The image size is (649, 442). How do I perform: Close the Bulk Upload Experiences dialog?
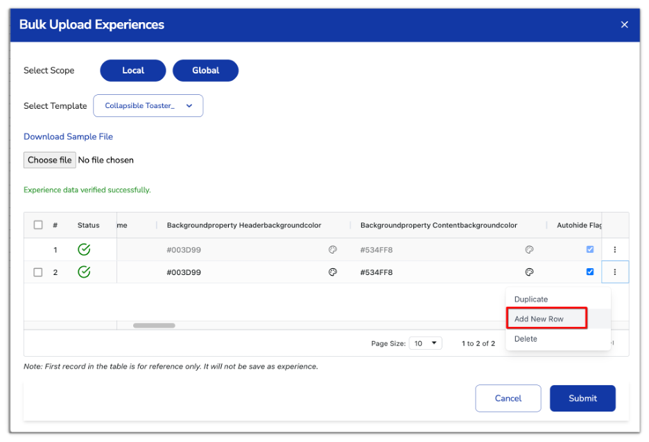pyautogui.click(x=624, y=24)
